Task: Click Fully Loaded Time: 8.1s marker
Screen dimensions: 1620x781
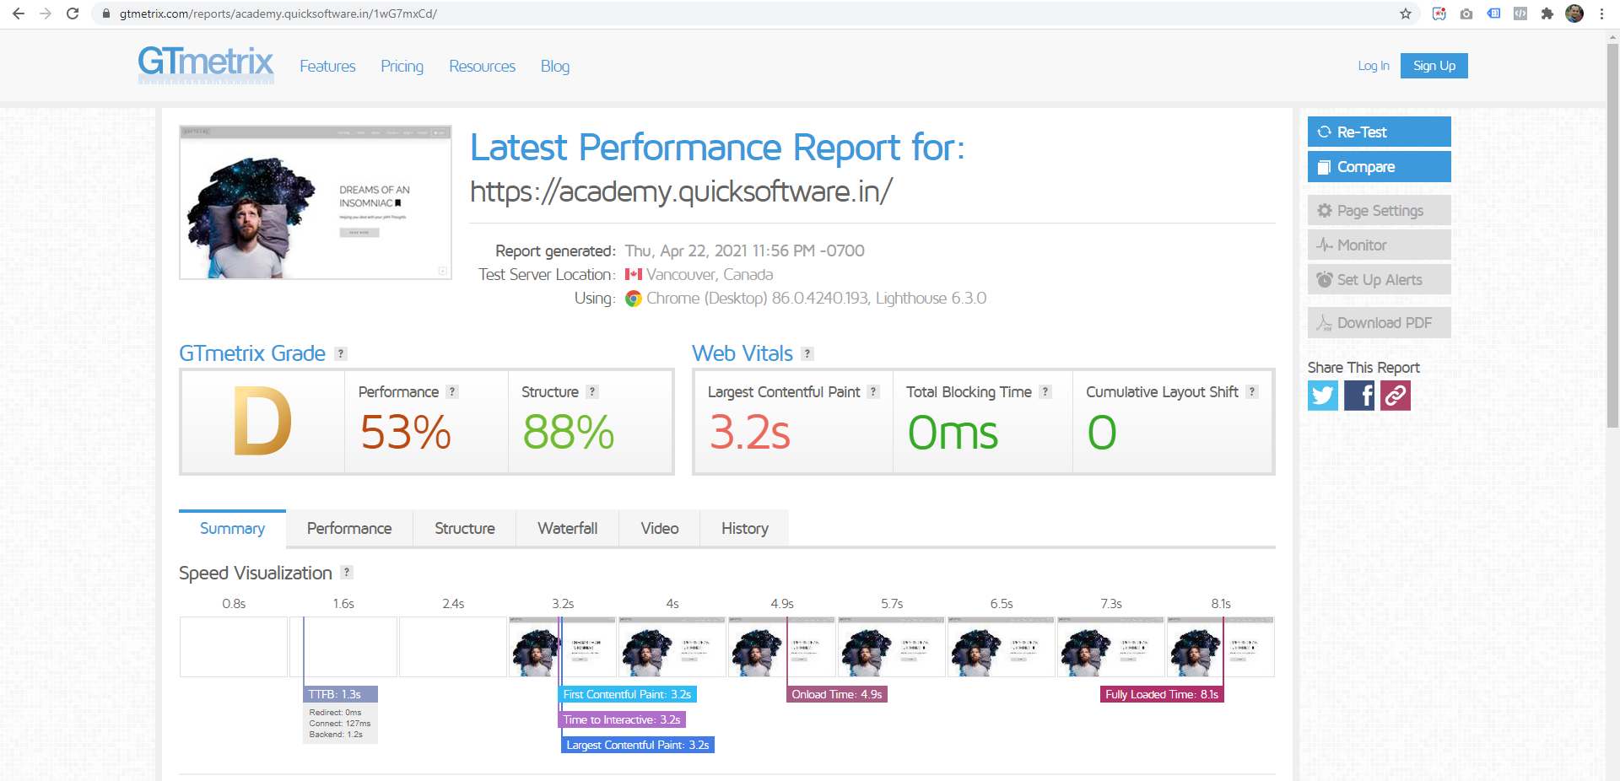Action: (1162, 694)
